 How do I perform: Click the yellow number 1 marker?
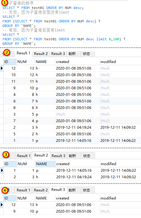[5, 2]
